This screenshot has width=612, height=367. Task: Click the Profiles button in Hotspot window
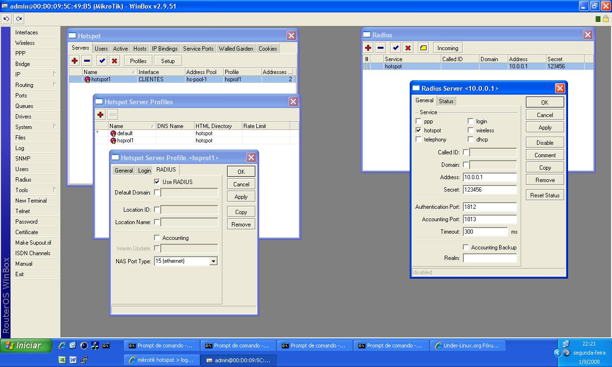click(x=138, y=61)
